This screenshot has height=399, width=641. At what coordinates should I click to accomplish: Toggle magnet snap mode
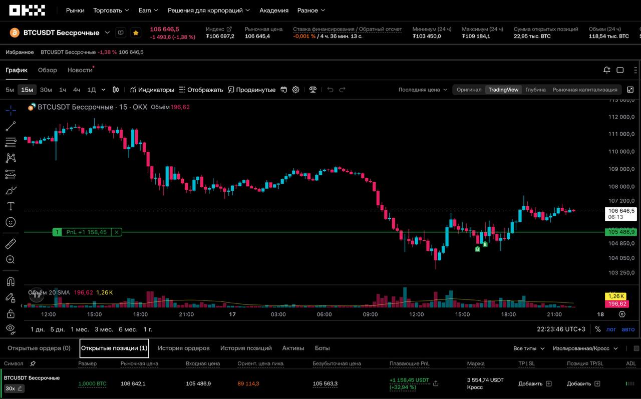coord(11,281)
